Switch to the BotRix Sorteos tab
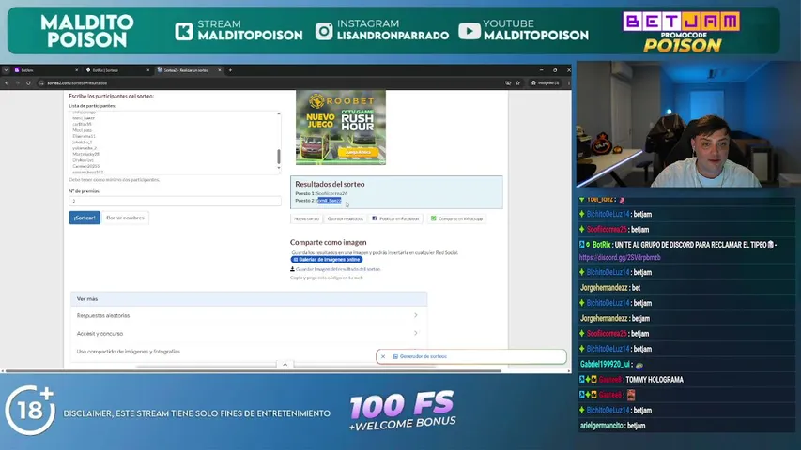 117,70
